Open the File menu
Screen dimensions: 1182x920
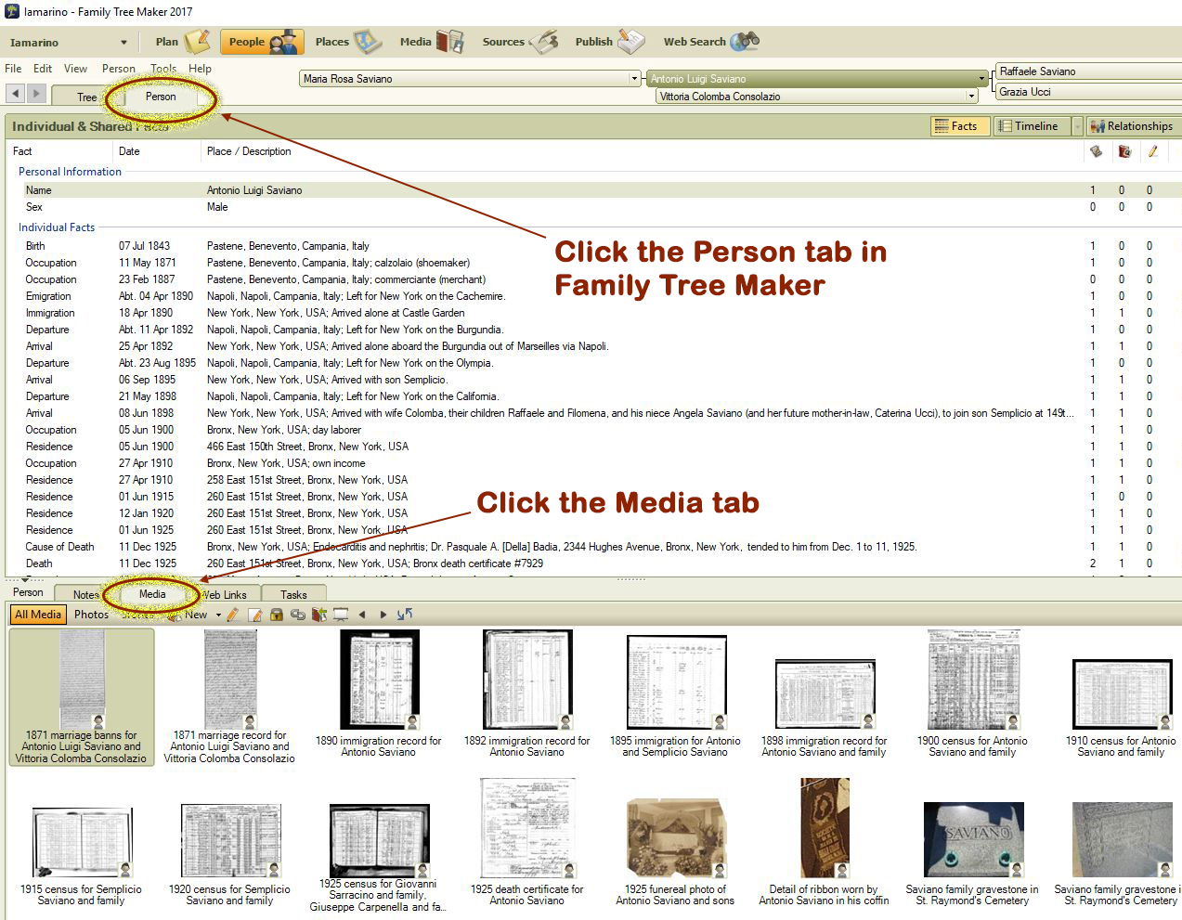(x=13, y=69)
